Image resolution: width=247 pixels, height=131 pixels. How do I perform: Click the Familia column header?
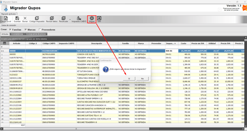(126, 43)
